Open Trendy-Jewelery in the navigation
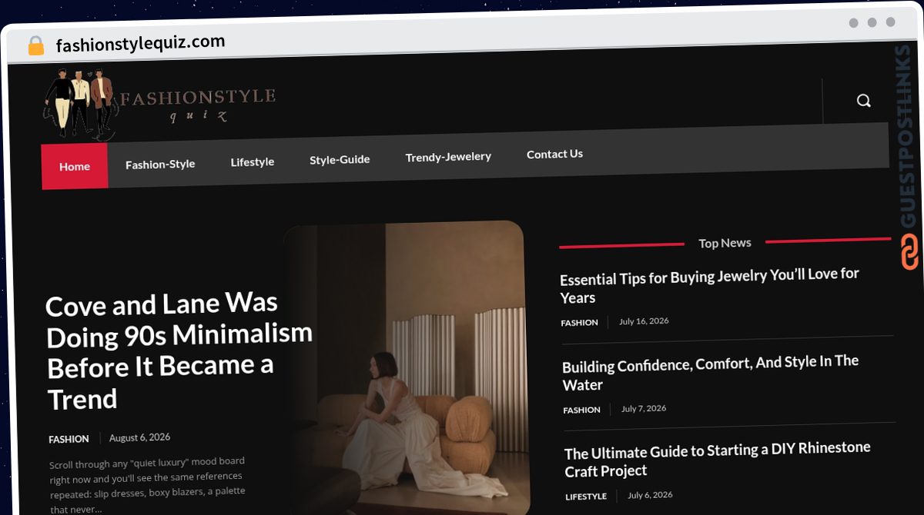 pyautogui.click(x=448, y=156)
